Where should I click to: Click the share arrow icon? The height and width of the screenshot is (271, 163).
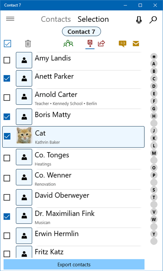coord(101,43)
